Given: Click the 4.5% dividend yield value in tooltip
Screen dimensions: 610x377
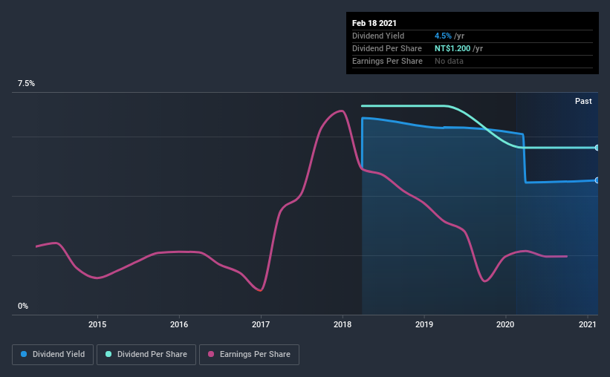Looking at the screenshot, I should coord(443,36).
